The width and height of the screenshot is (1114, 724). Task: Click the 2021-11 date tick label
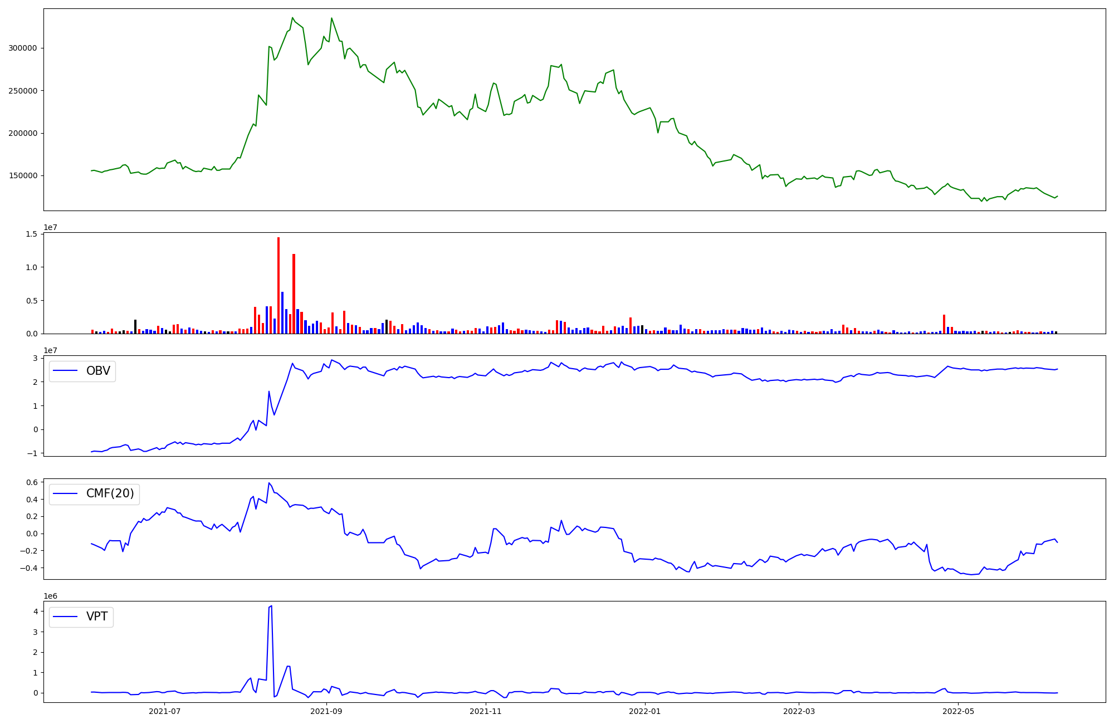(x=486, y=711)
